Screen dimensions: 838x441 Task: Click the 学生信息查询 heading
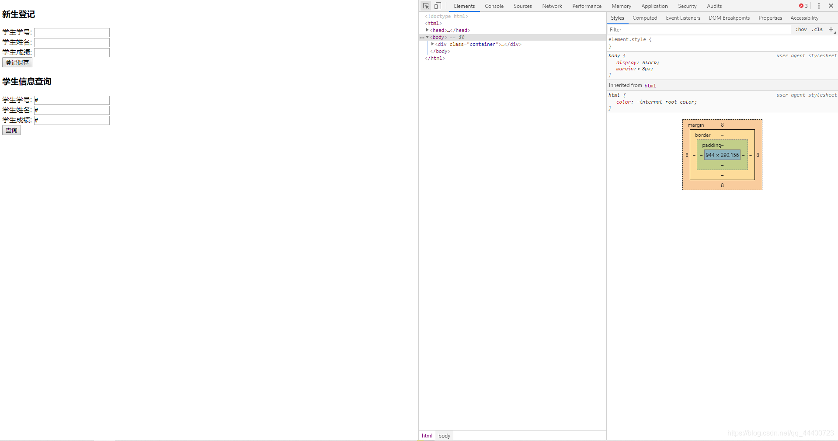pyautogui.click(x=27, y=81)
